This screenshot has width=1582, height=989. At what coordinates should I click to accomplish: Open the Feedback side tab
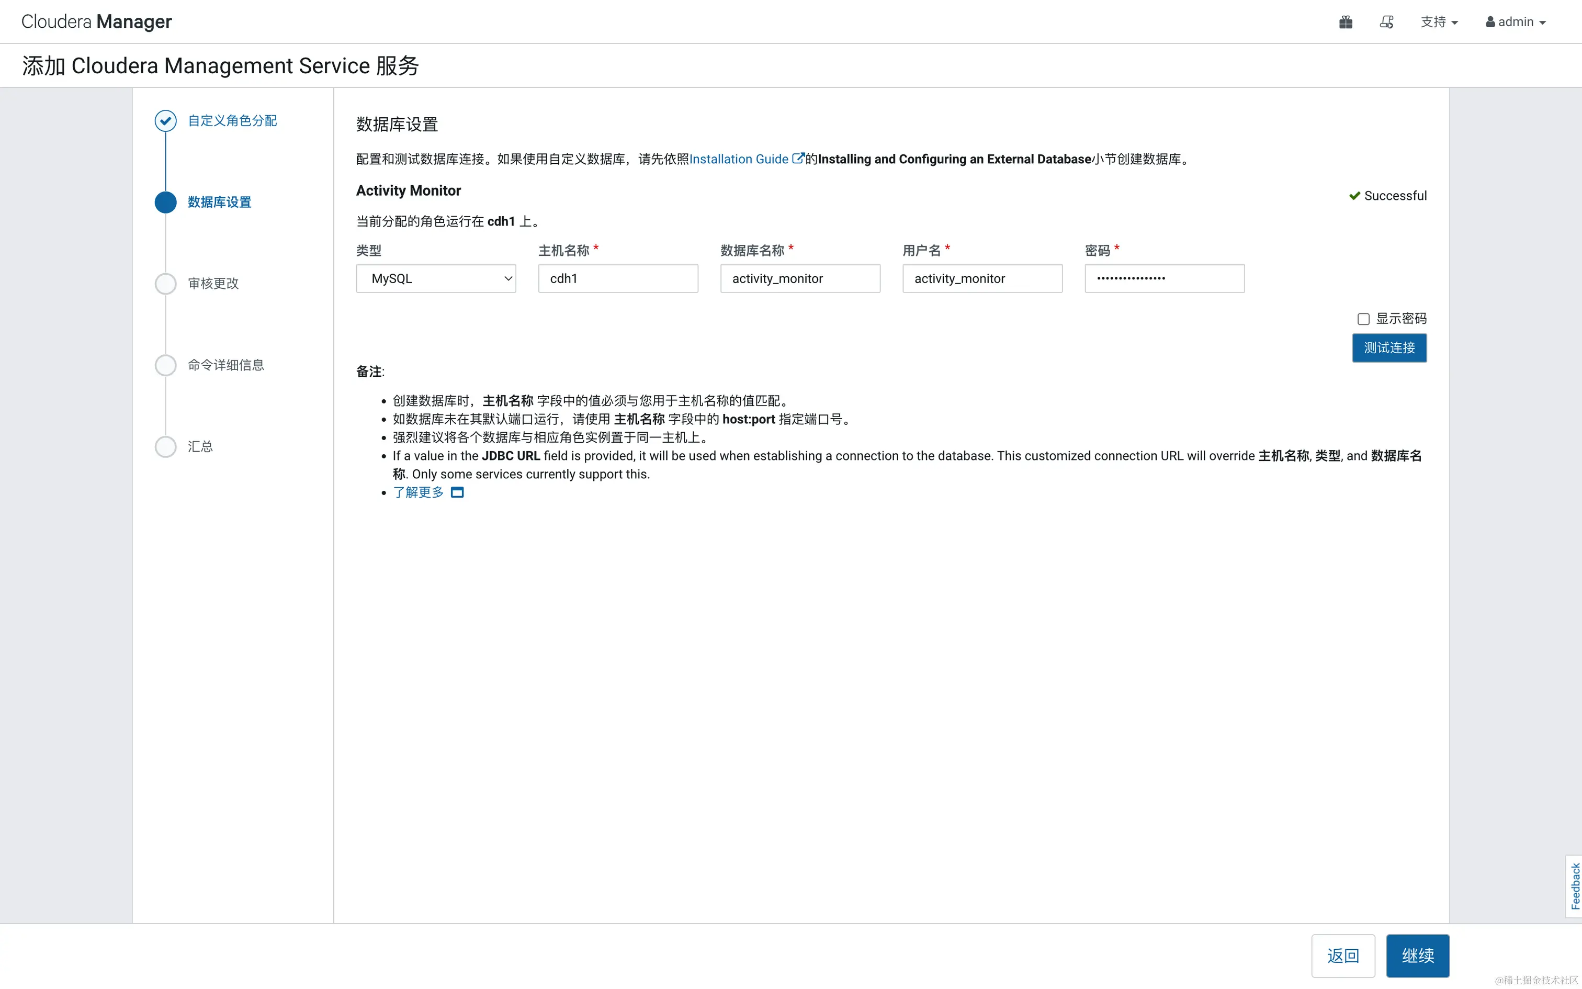pyautogui.click(x=1575, y=886)
